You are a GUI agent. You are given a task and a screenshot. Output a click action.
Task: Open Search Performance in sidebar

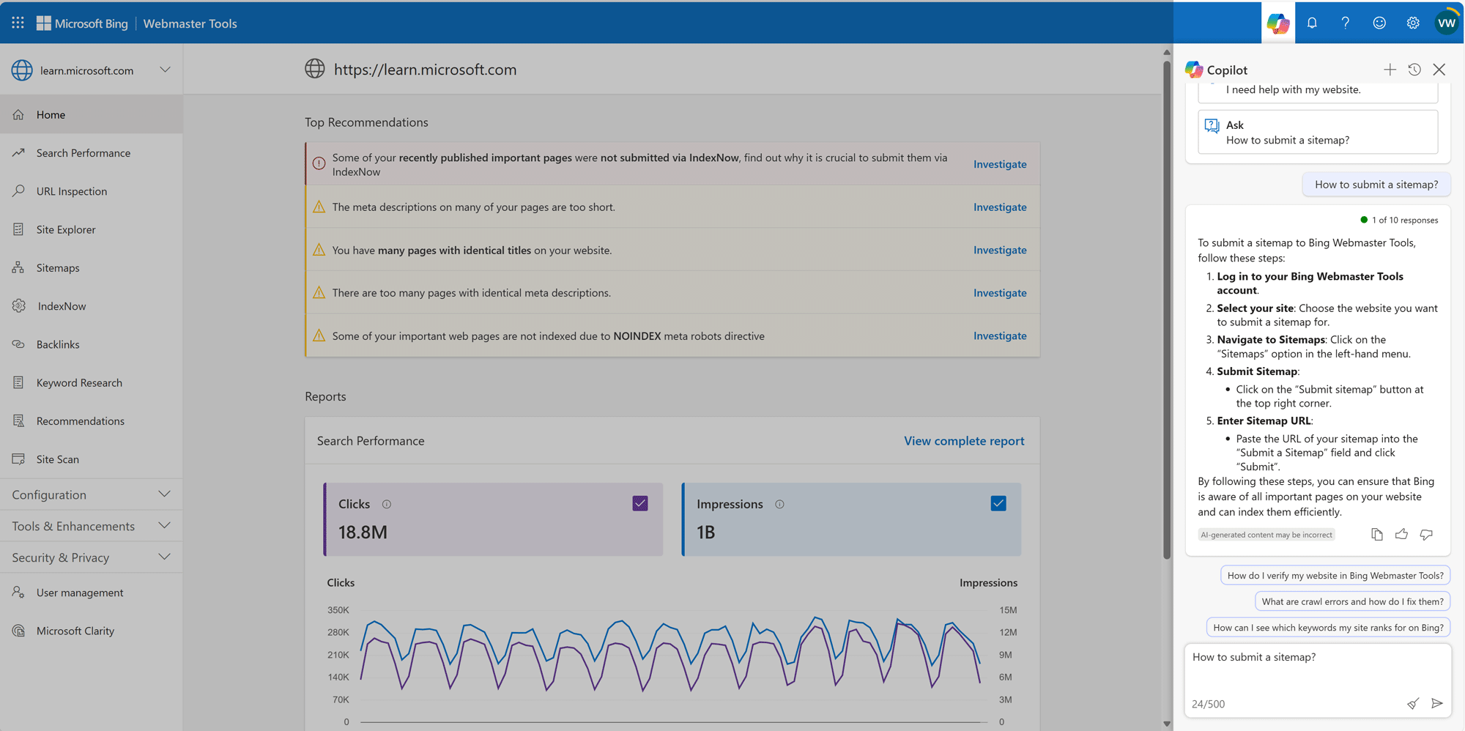click(91, 153)
